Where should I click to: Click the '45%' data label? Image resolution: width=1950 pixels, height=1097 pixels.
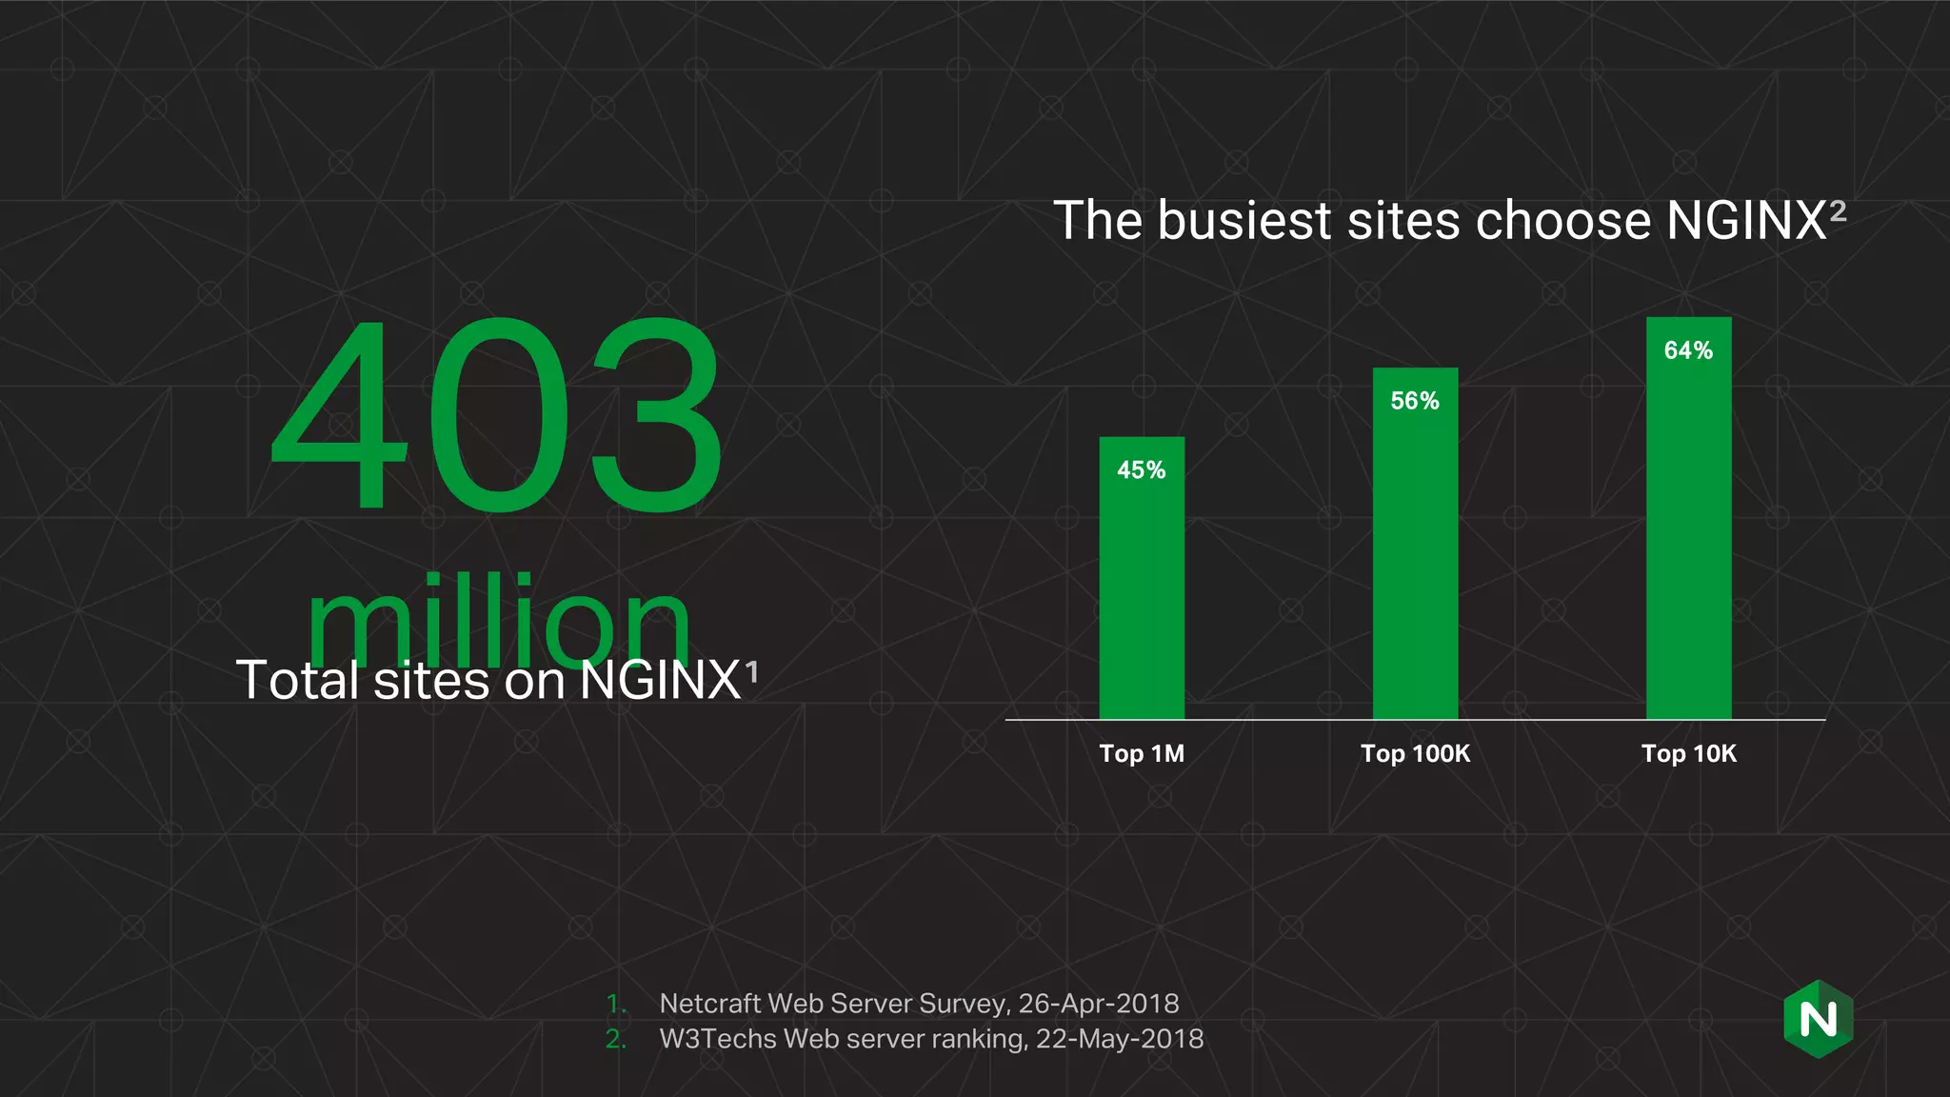click(1141, 469)
